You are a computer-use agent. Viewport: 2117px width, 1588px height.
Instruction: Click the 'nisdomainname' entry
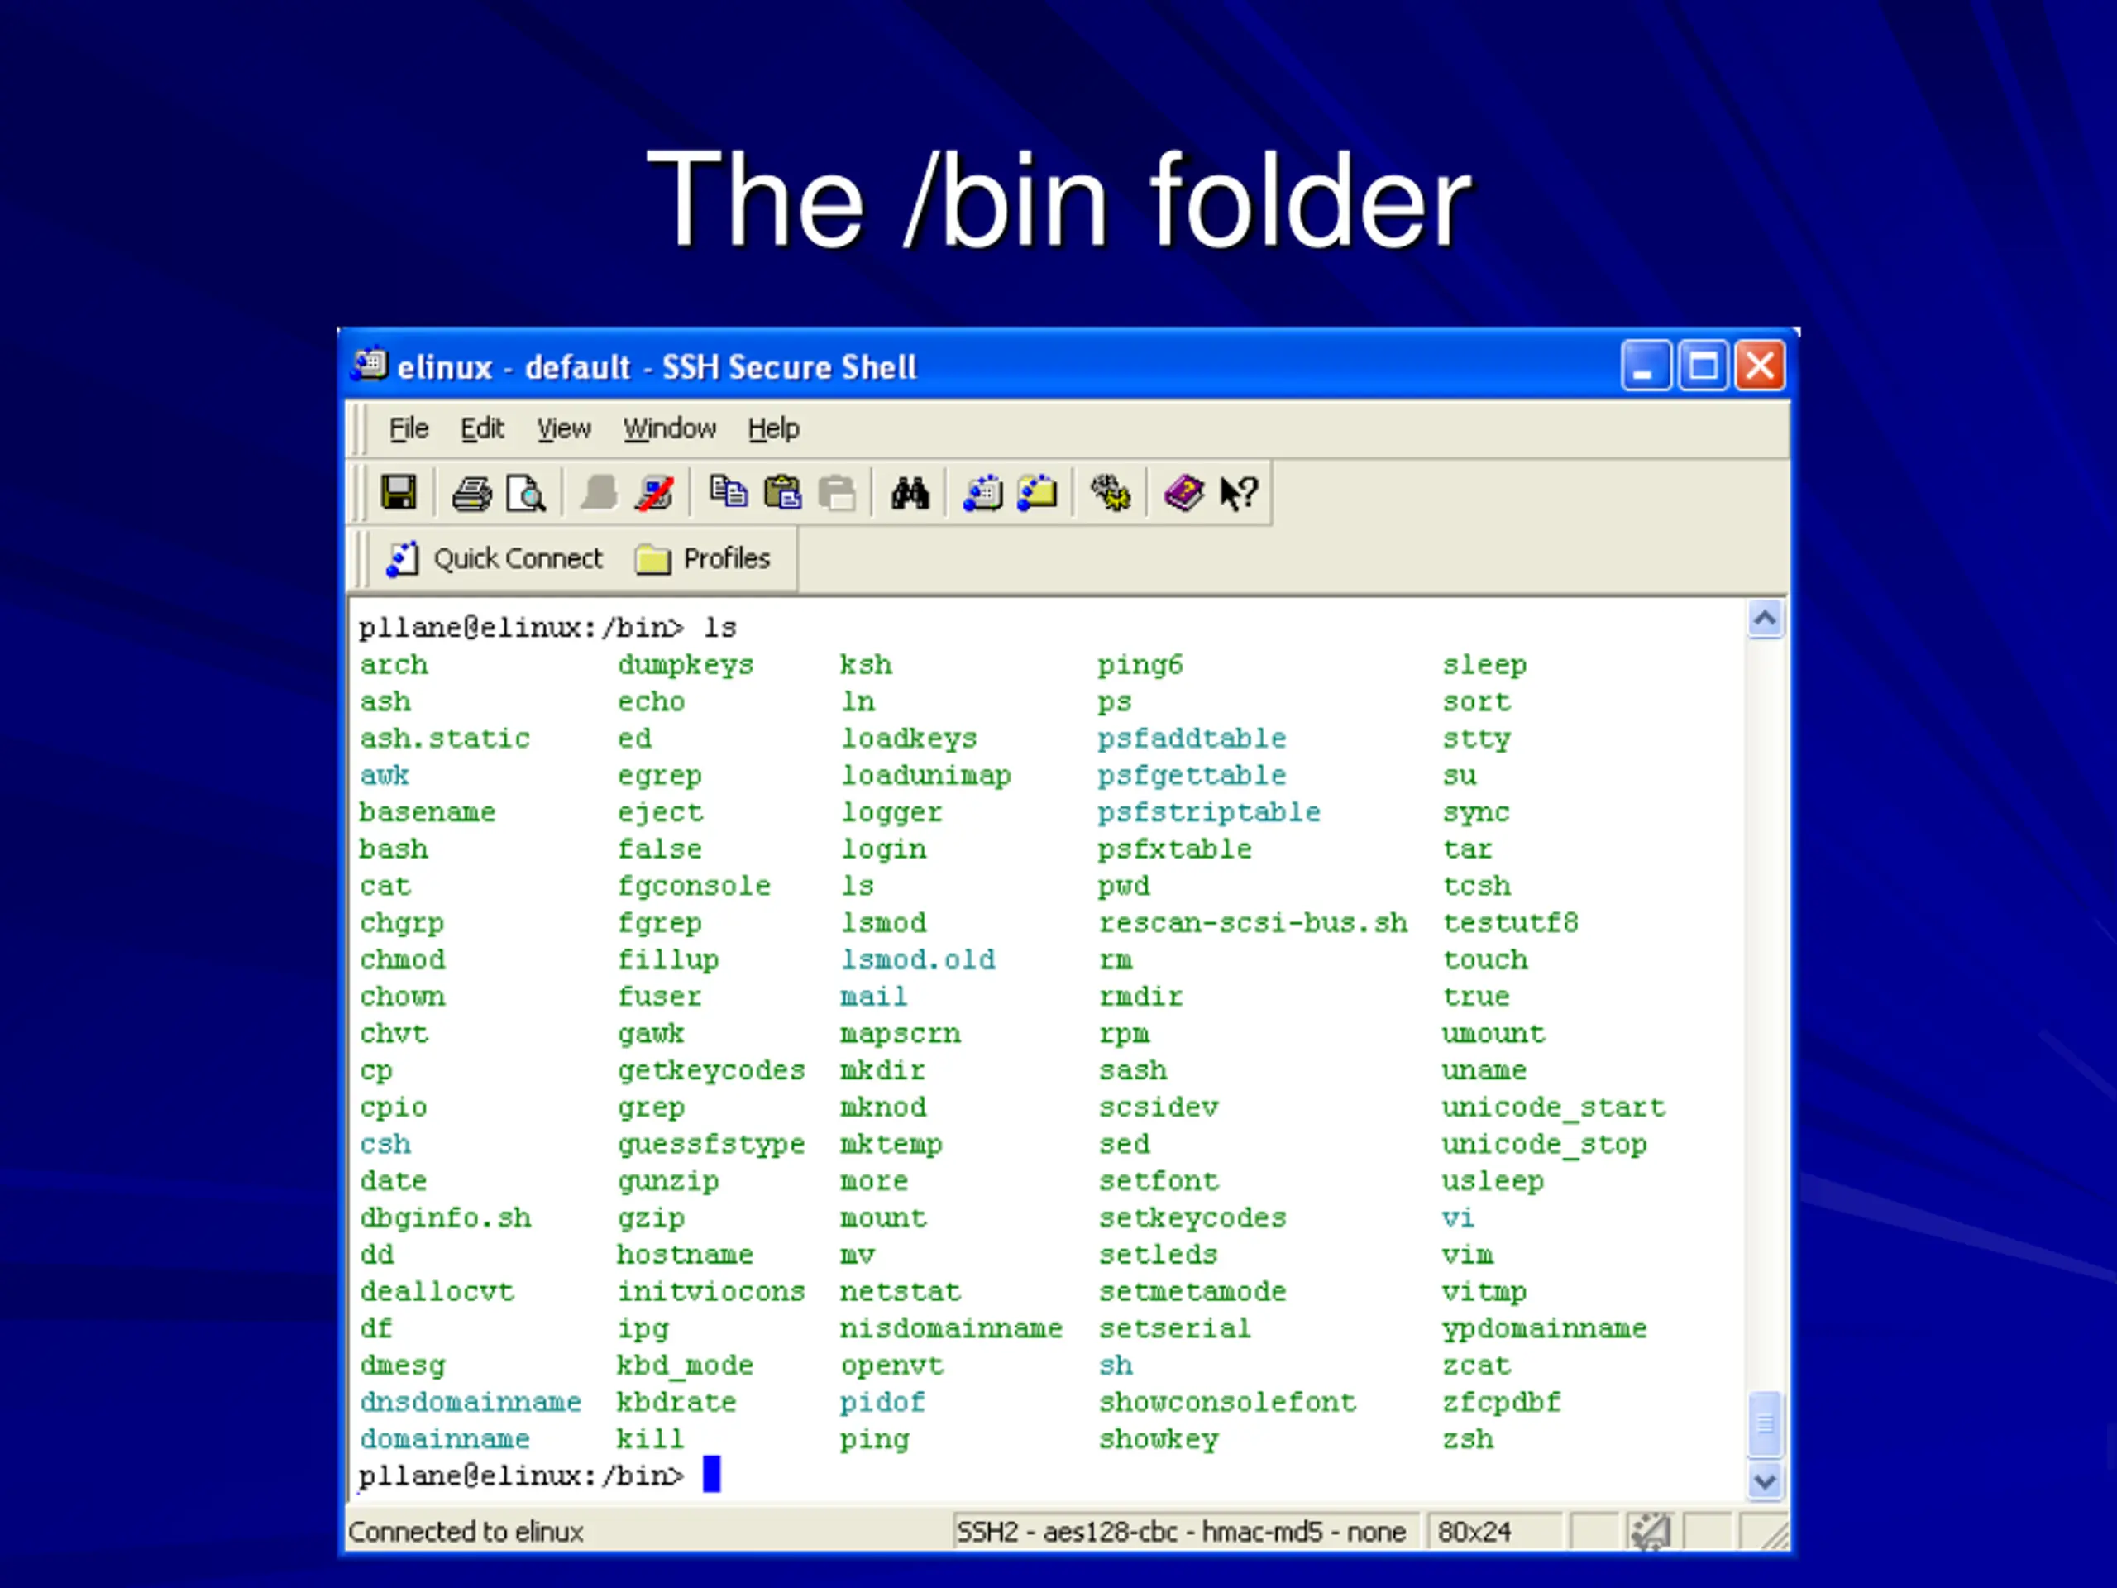[x=951, y=1327]
